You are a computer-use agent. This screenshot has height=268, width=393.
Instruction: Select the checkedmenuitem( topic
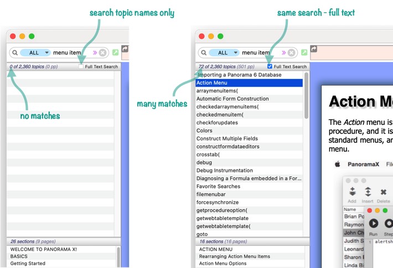point(249,115)
